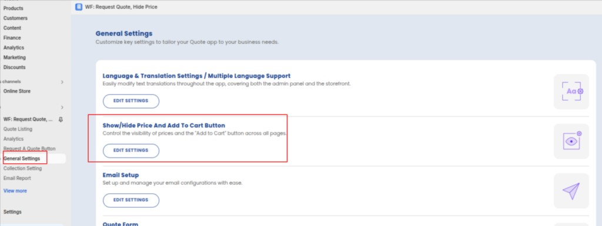Click the language translation Aa icon
Viewport: 602px width, 226px height.
pyautogui.click(x=571, y=92)
